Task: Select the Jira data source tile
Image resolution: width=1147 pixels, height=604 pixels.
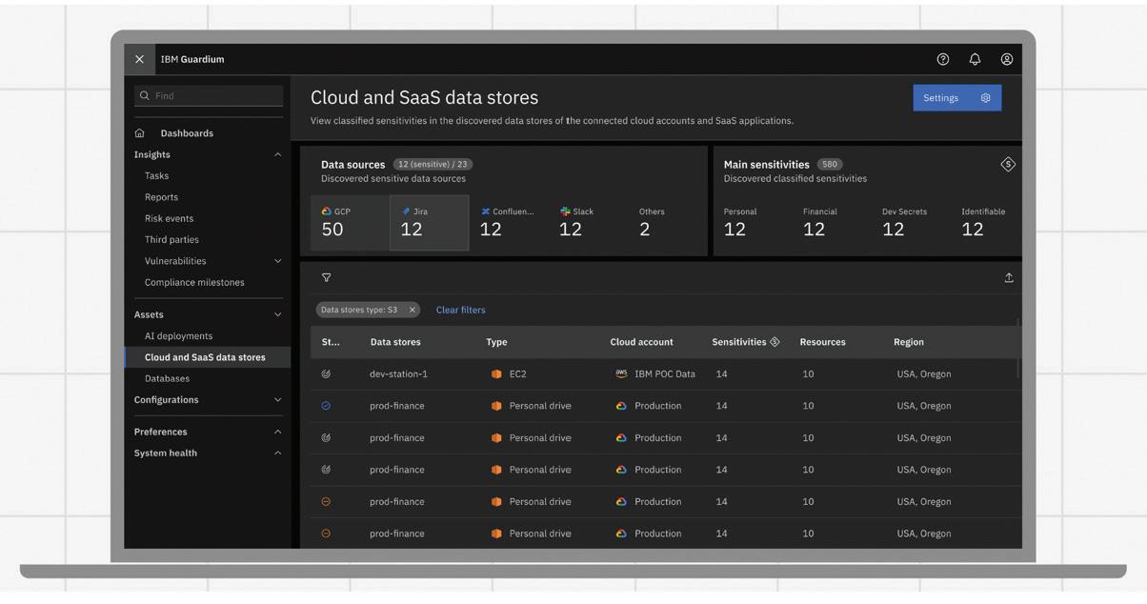Action: (x=429, y=223)
